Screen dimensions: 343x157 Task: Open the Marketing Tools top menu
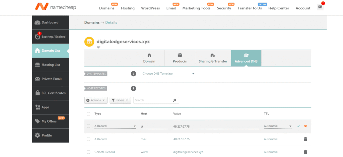196,8
